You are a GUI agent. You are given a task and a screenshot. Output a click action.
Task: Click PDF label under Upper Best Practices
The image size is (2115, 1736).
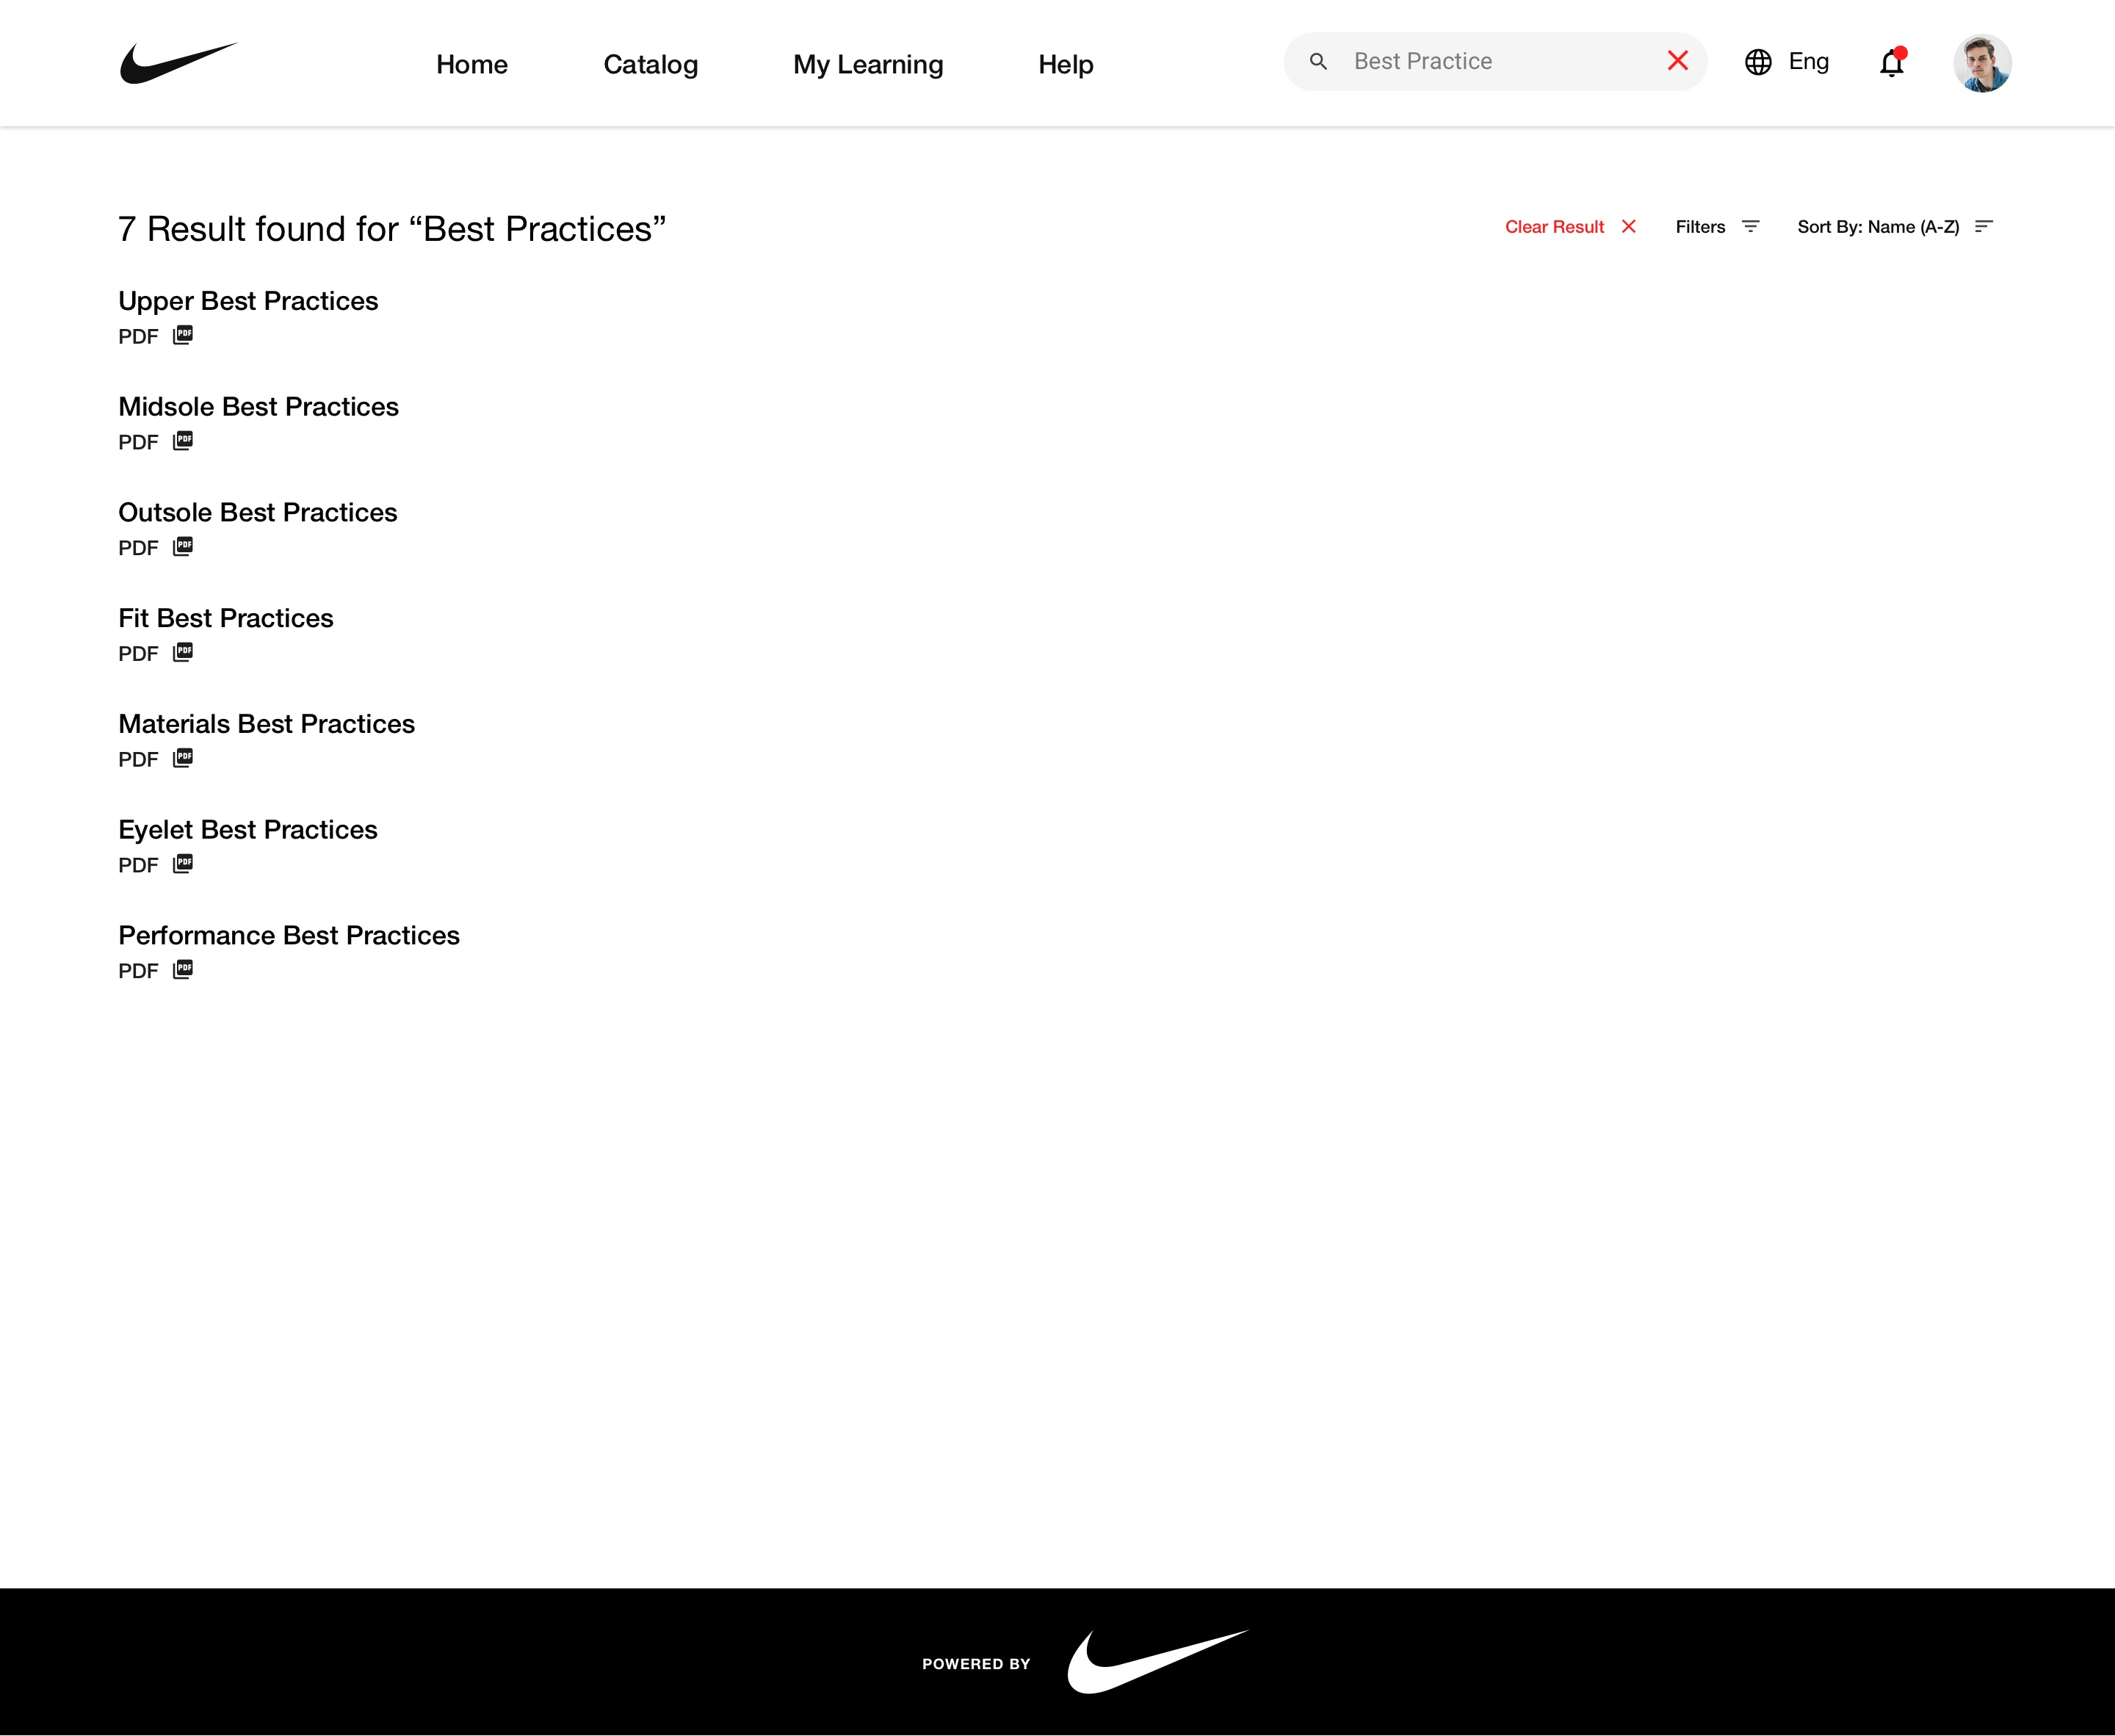click(138, 337)
